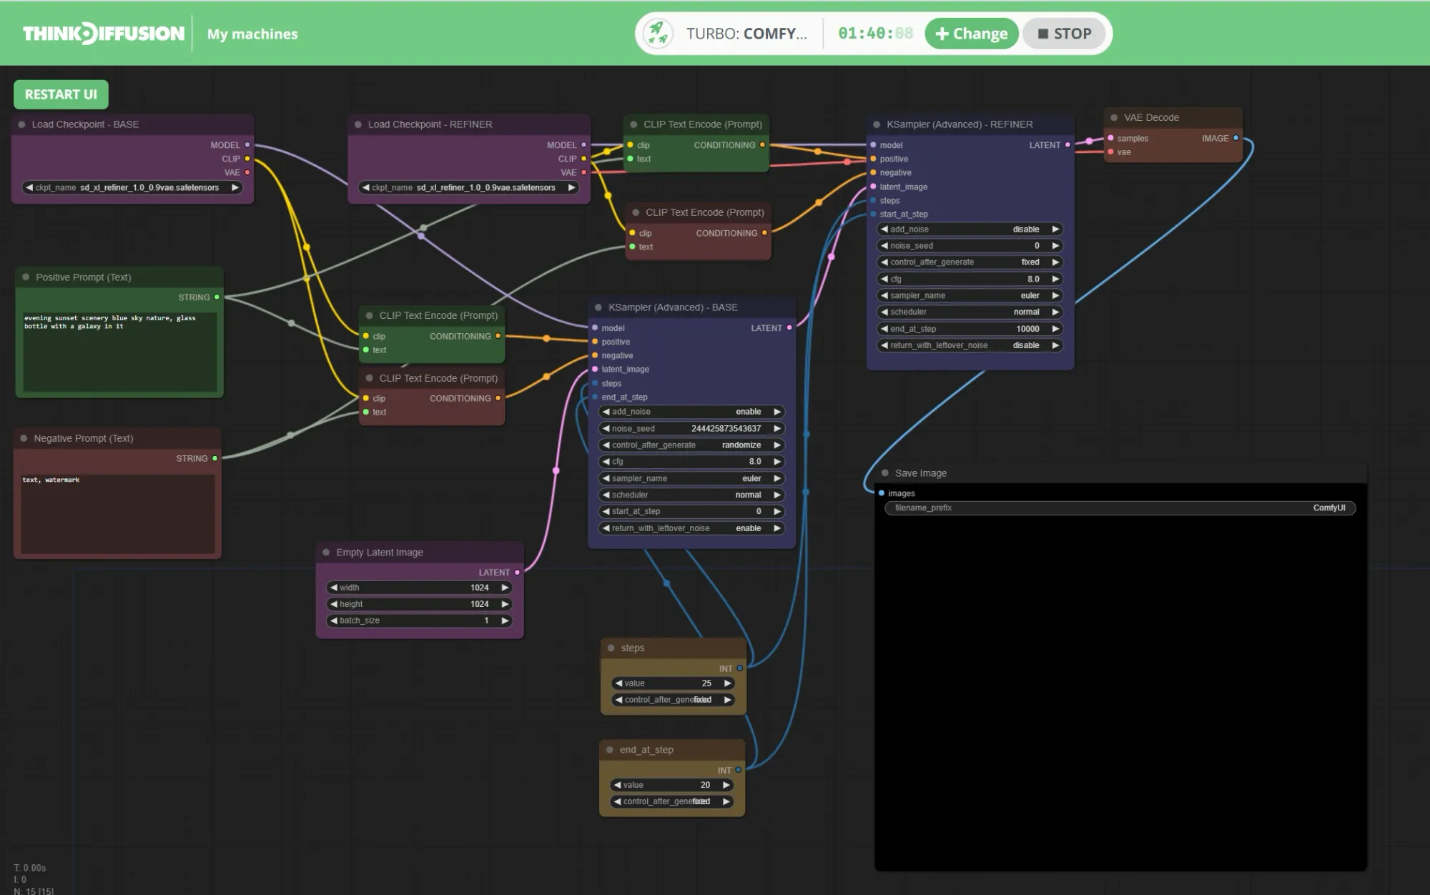Click the RESTART UI button

pos(61,94)
